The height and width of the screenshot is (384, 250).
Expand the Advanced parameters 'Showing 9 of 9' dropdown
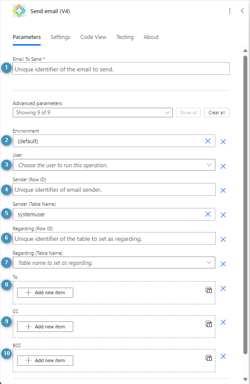[93, 113]
